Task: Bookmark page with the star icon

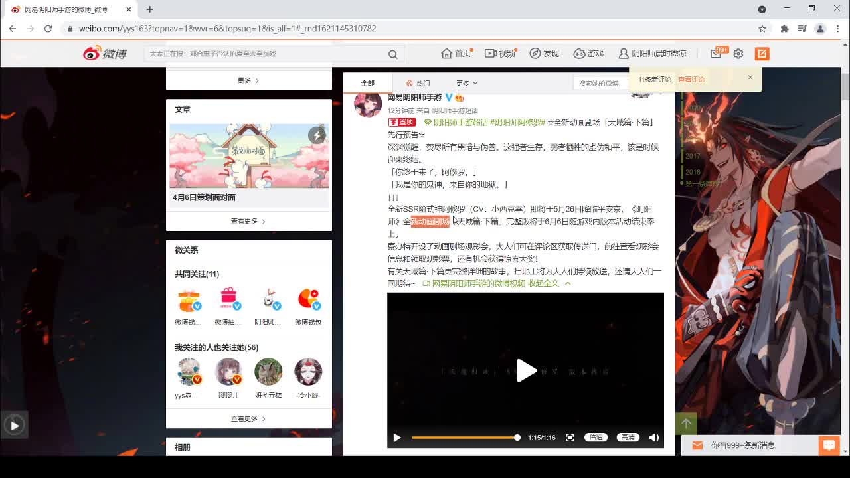Action: tap(762, 29)
